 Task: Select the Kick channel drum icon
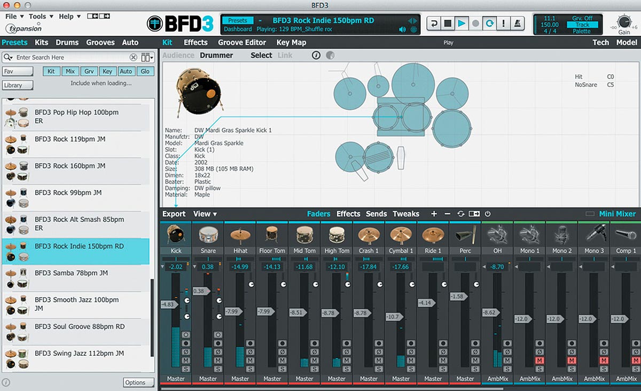176,234
